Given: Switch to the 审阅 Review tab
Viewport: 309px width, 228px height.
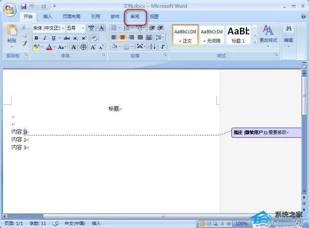Looking at the screenshot, I should tap(135, 17).
